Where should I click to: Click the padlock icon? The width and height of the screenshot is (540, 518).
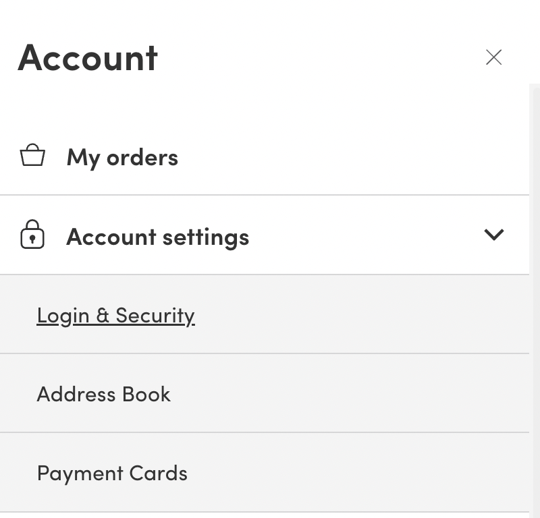pos(32,235)
